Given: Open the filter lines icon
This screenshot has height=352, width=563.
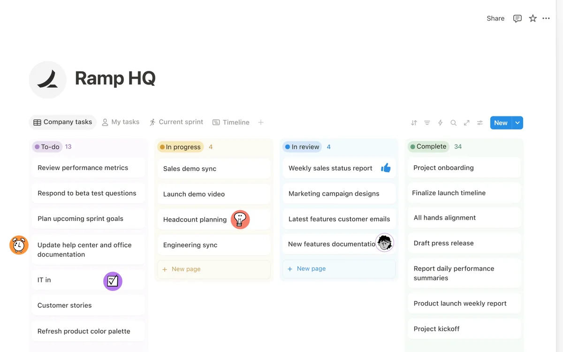Looking at the screenshot, I should tap(427, 122).
